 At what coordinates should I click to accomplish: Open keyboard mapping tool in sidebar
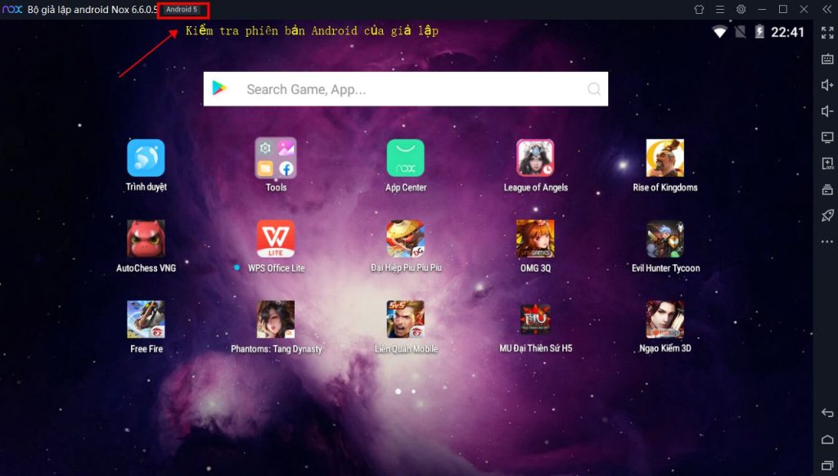pyautogui.click(x=827, y=59)
